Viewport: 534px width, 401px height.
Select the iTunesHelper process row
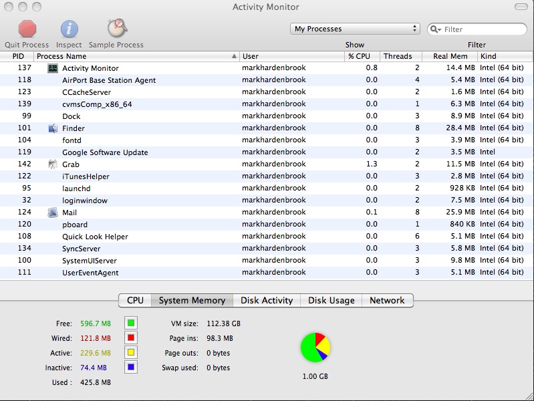click(x=267, y=176)
